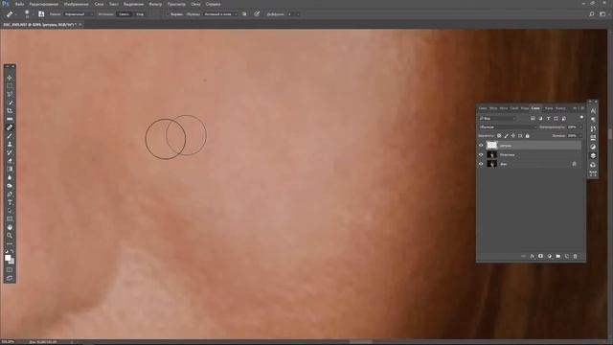Image resolution: width=613 pixels, height=345 pixels.
Task: Choose Sampled source button
Action: tap(124, 14)
